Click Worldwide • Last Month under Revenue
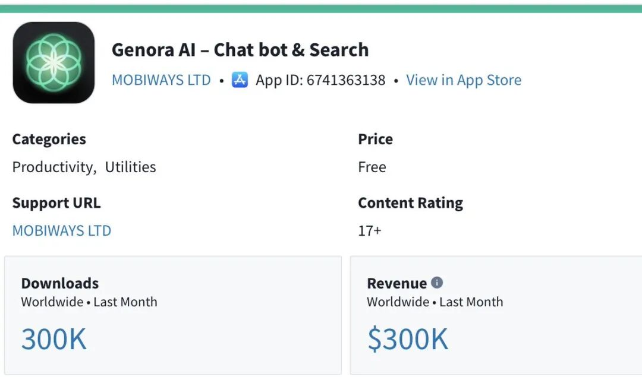 coord(435,302)
